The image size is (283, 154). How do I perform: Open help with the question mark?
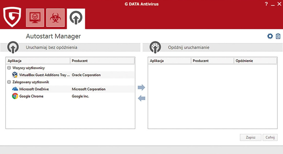(266, 4)
